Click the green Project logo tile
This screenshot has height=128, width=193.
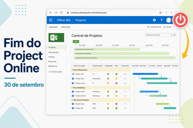[56, 38]
